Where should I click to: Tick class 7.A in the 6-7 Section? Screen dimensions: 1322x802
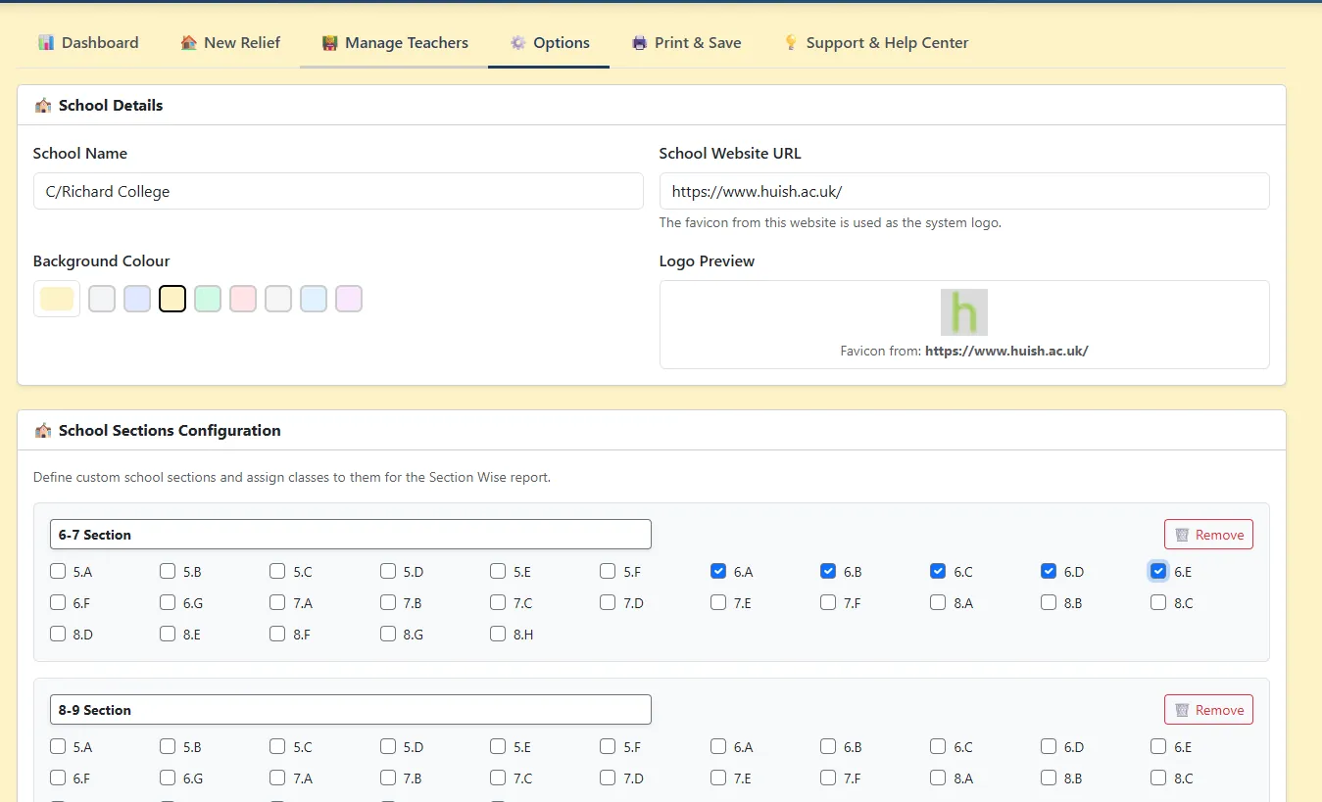[x=278, y=603]
